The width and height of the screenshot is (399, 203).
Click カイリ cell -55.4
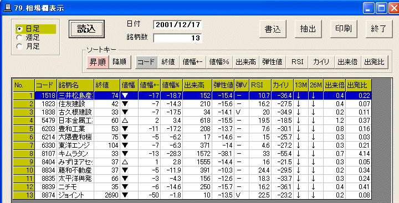pos(283,154)
